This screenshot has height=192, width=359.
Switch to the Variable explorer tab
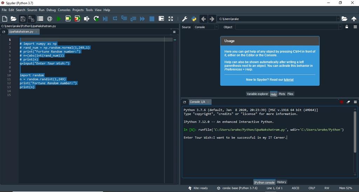click(257, 94)
